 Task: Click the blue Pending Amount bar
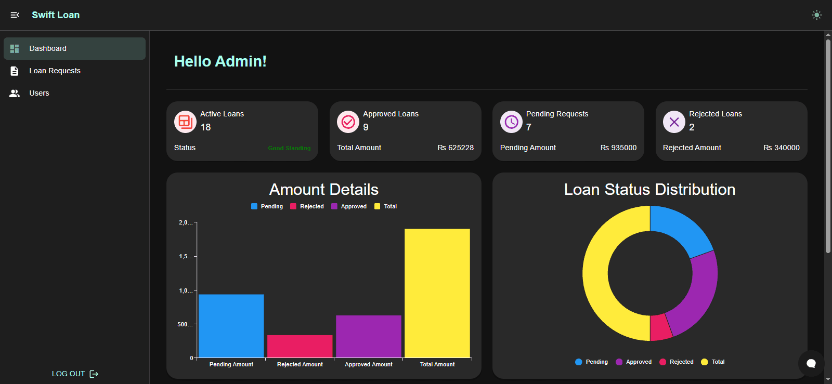click(x=231, y=326)
